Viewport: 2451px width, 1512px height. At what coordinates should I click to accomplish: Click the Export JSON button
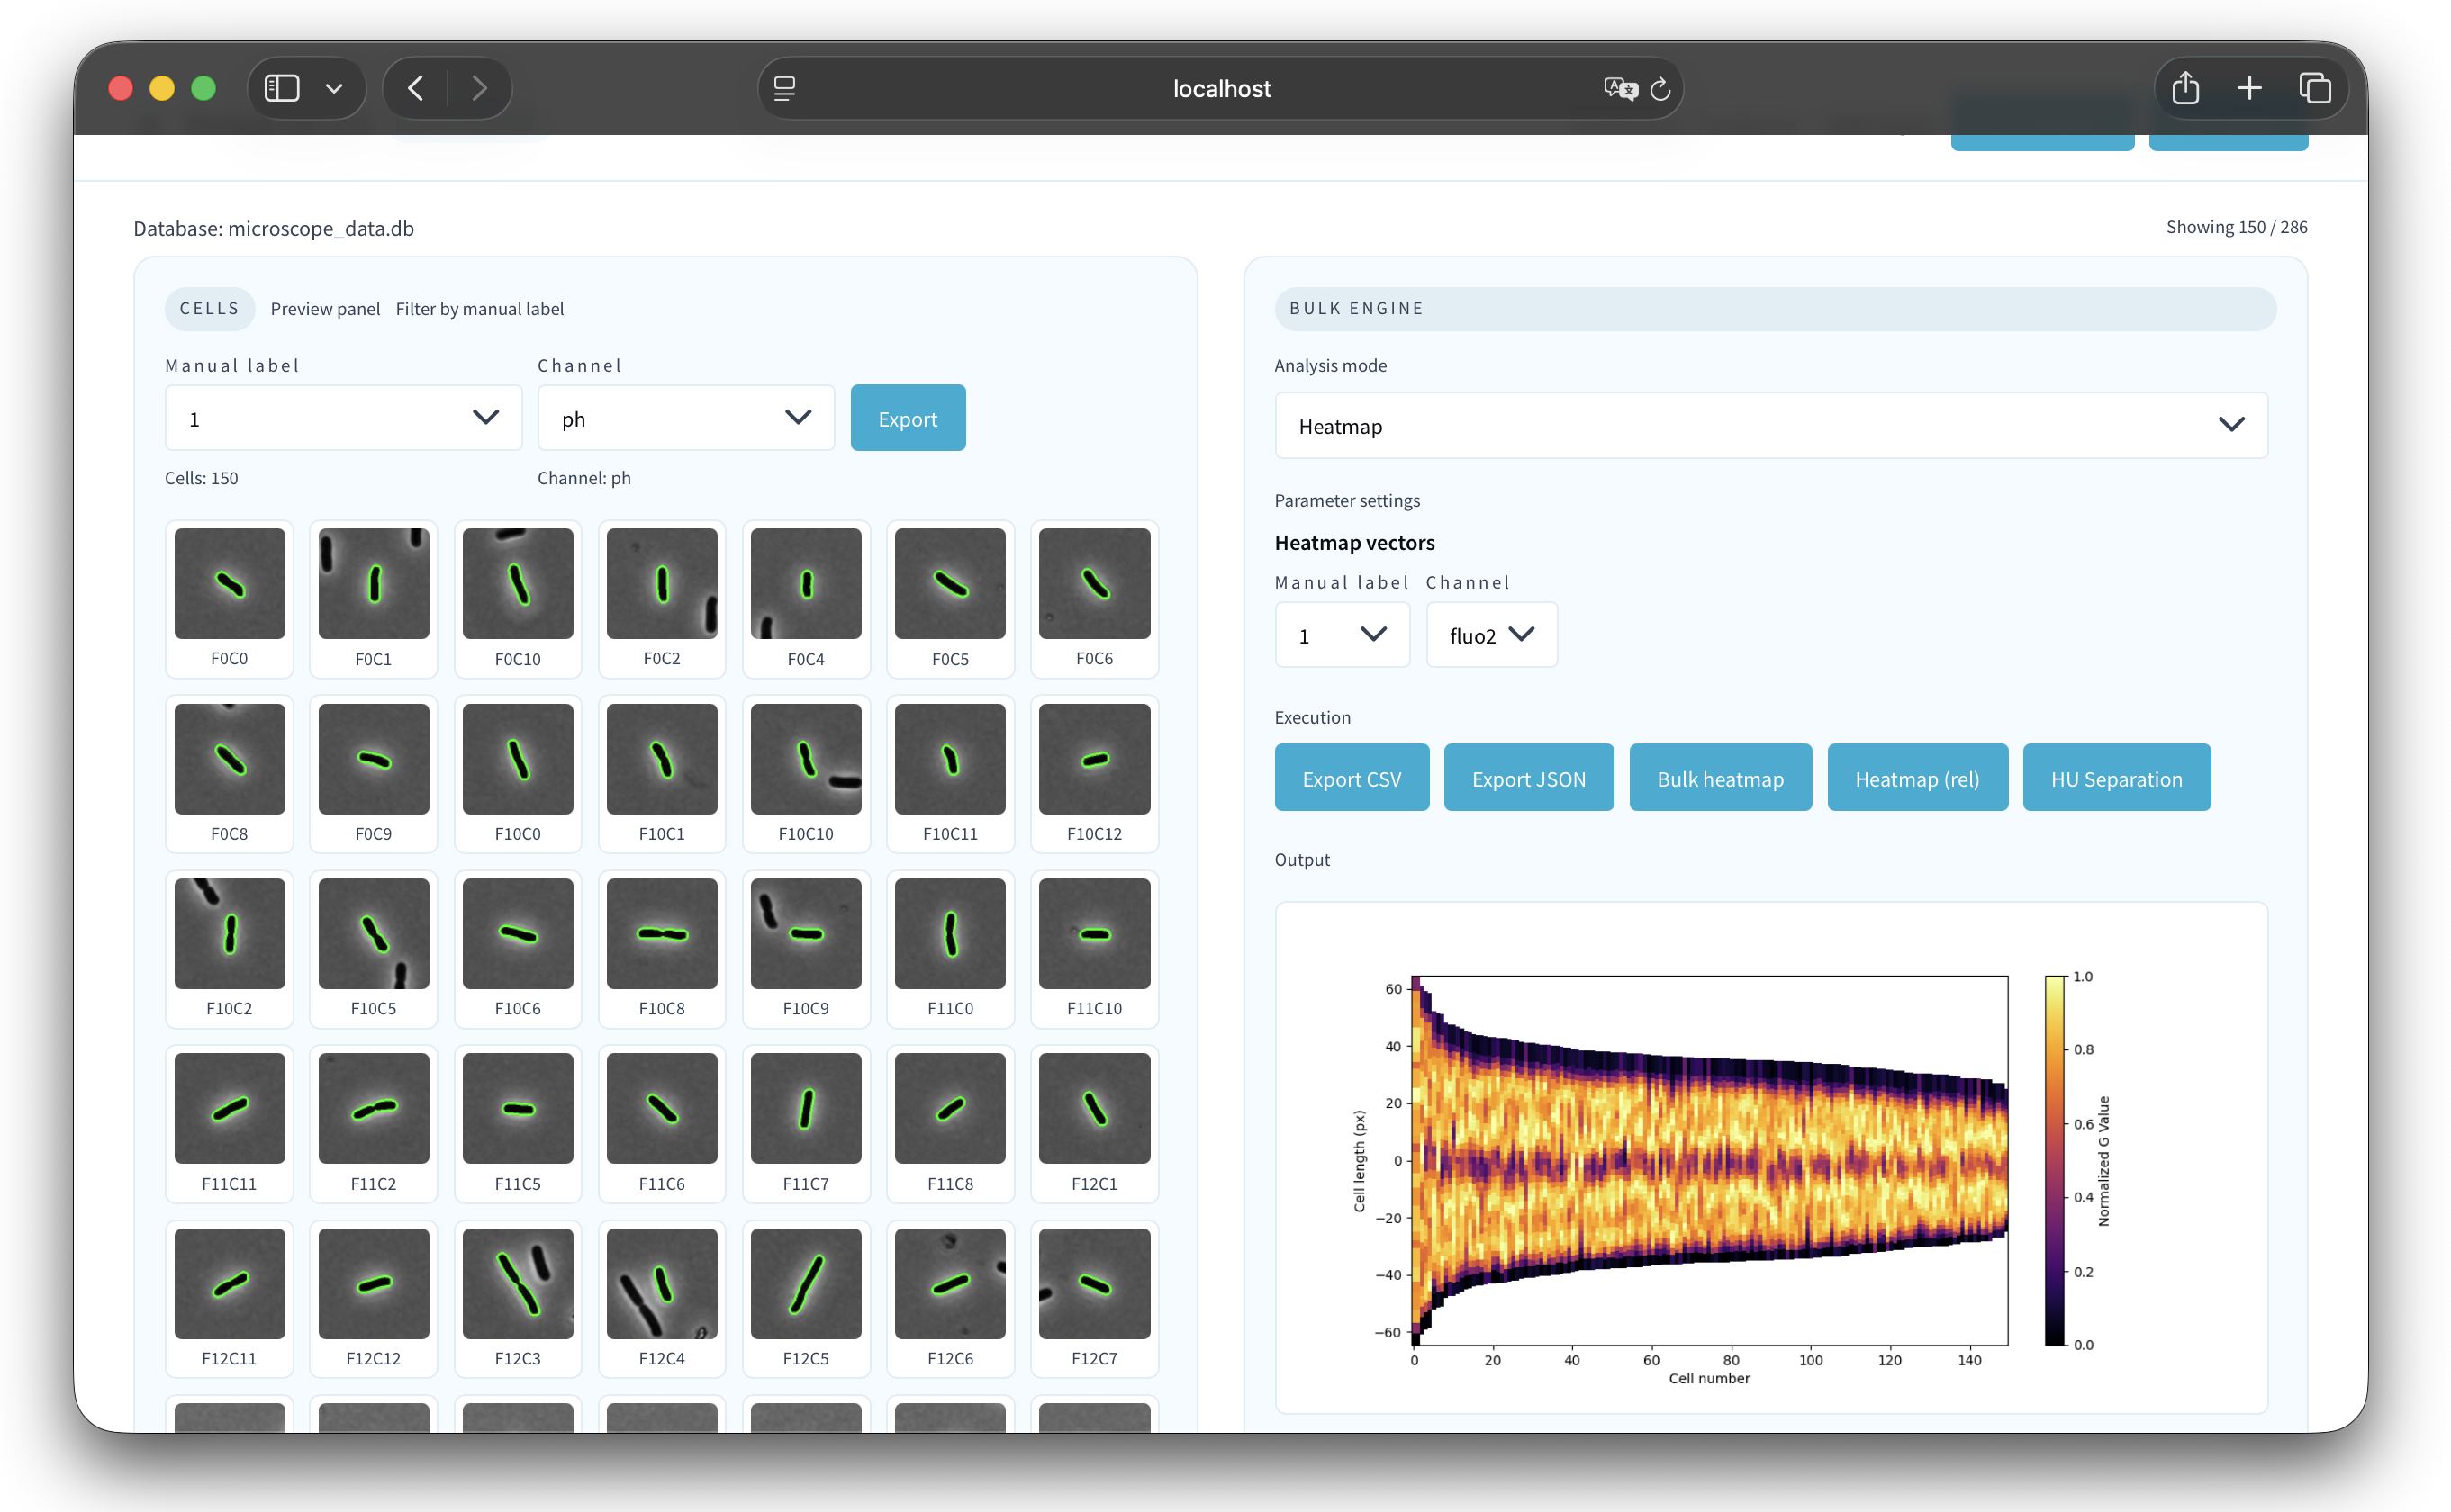click(1529, 778)
